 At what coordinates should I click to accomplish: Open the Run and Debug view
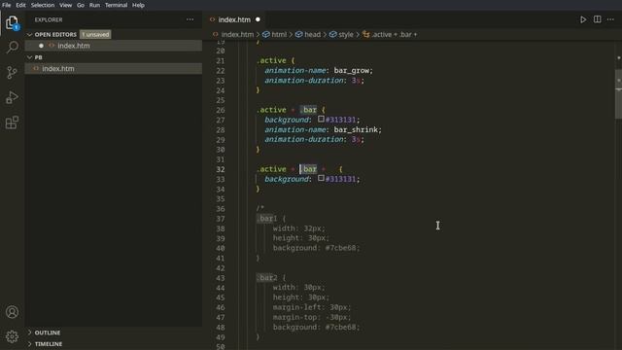coord(12,97)
